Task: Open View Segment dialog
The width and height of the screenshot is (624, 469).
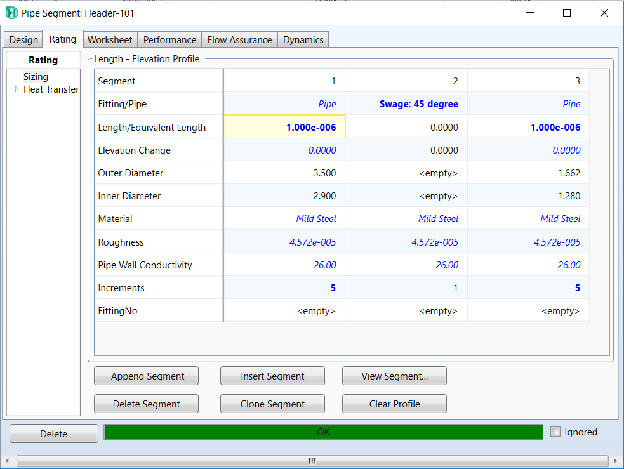Action: [x=394, y=376]
